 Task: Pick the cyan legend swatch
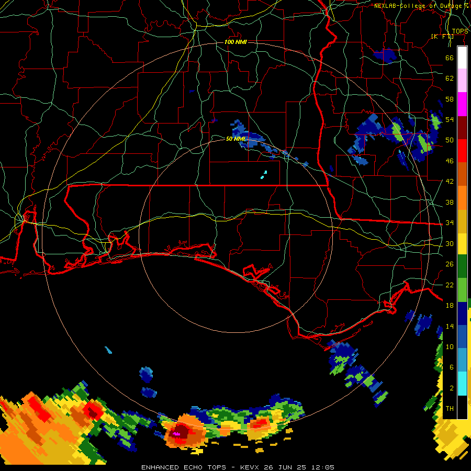tap(462, 383)
